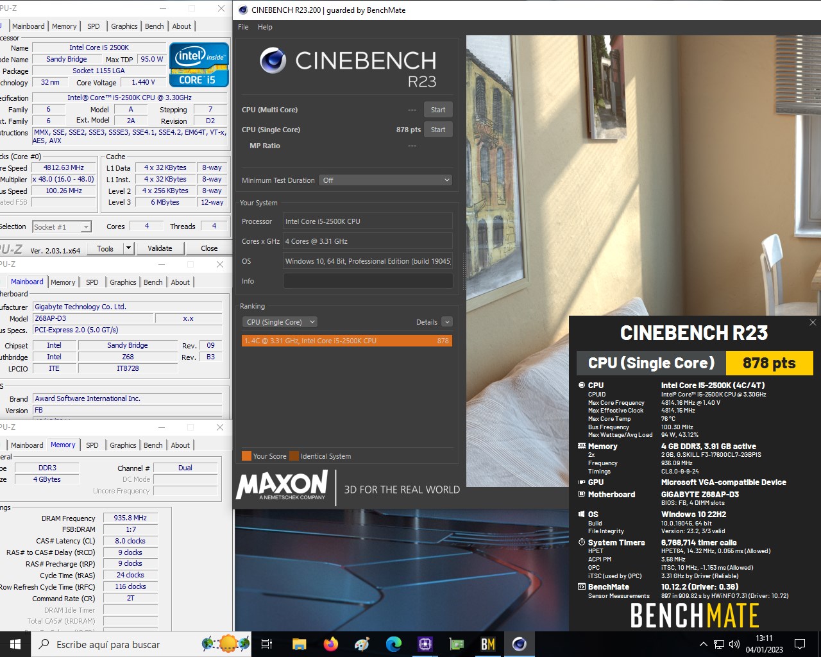Open the Minimum Test Duration dropdown
This screenshot has height=657, width=821.
[x=385, y=180]
